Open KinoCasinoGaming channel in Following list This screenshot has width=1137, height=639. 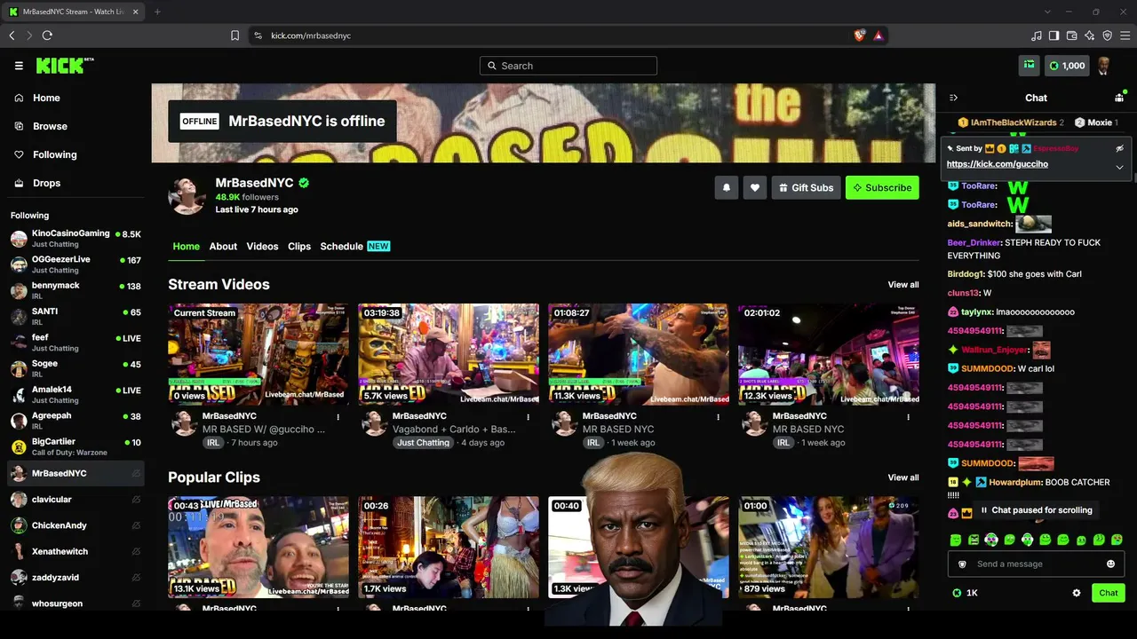75,238
